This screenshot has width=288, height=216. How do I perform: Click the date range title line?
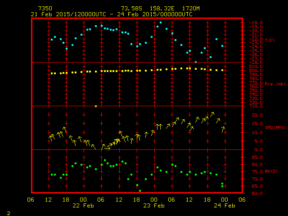[x=112, y=14]
